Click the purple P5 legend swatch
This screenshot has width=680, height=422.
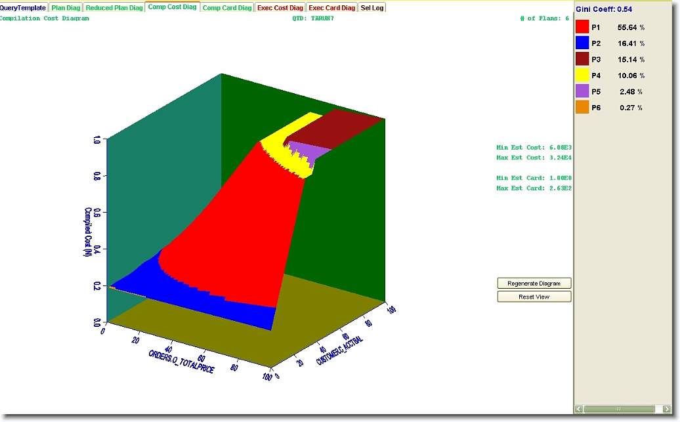click(582, 91)
